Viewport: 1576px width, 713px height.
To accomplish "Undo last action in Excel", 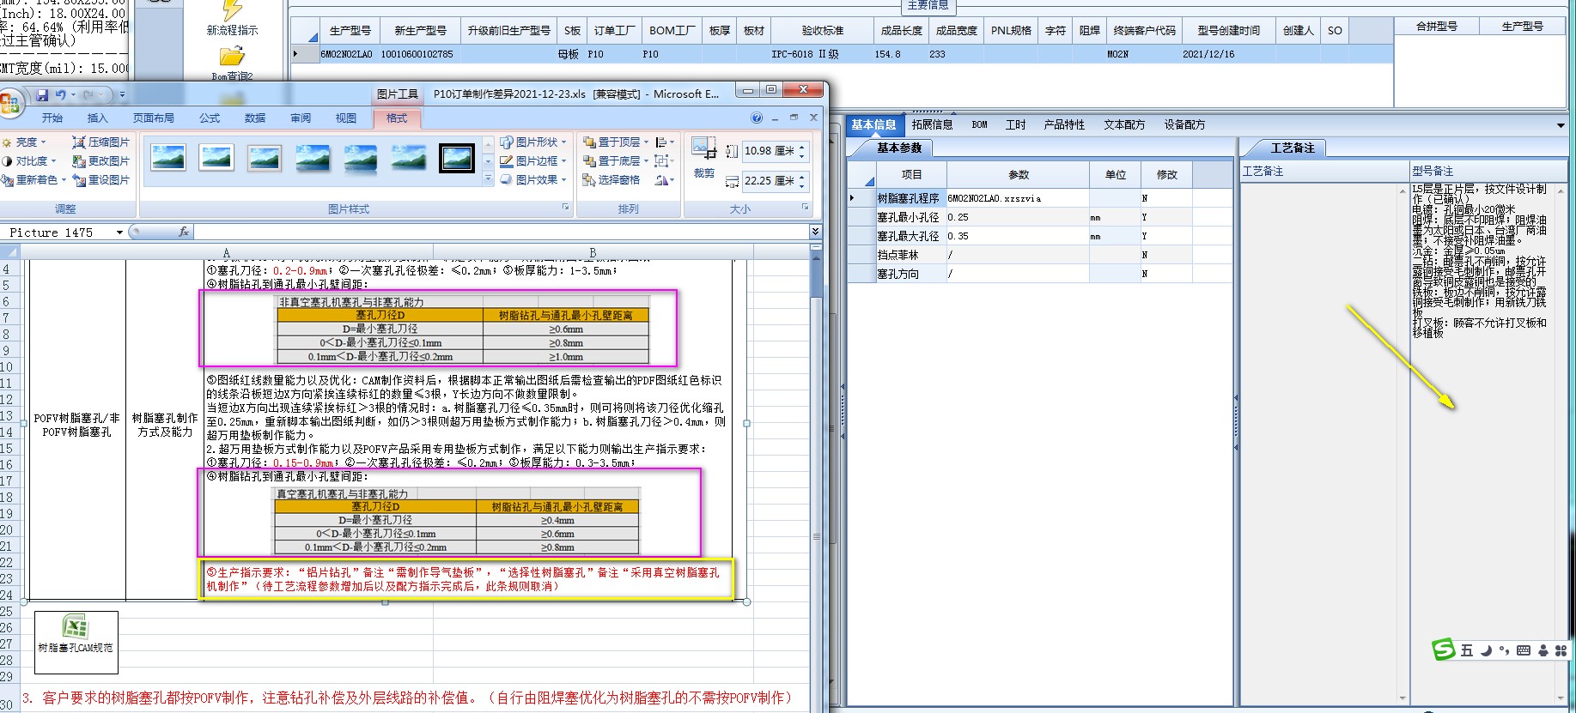I will tap(61, 94).
